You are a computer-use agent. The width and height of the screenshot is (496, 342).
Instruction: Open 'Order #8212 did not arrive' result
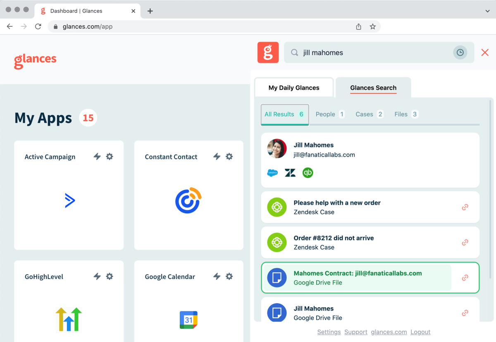point(370,243)
